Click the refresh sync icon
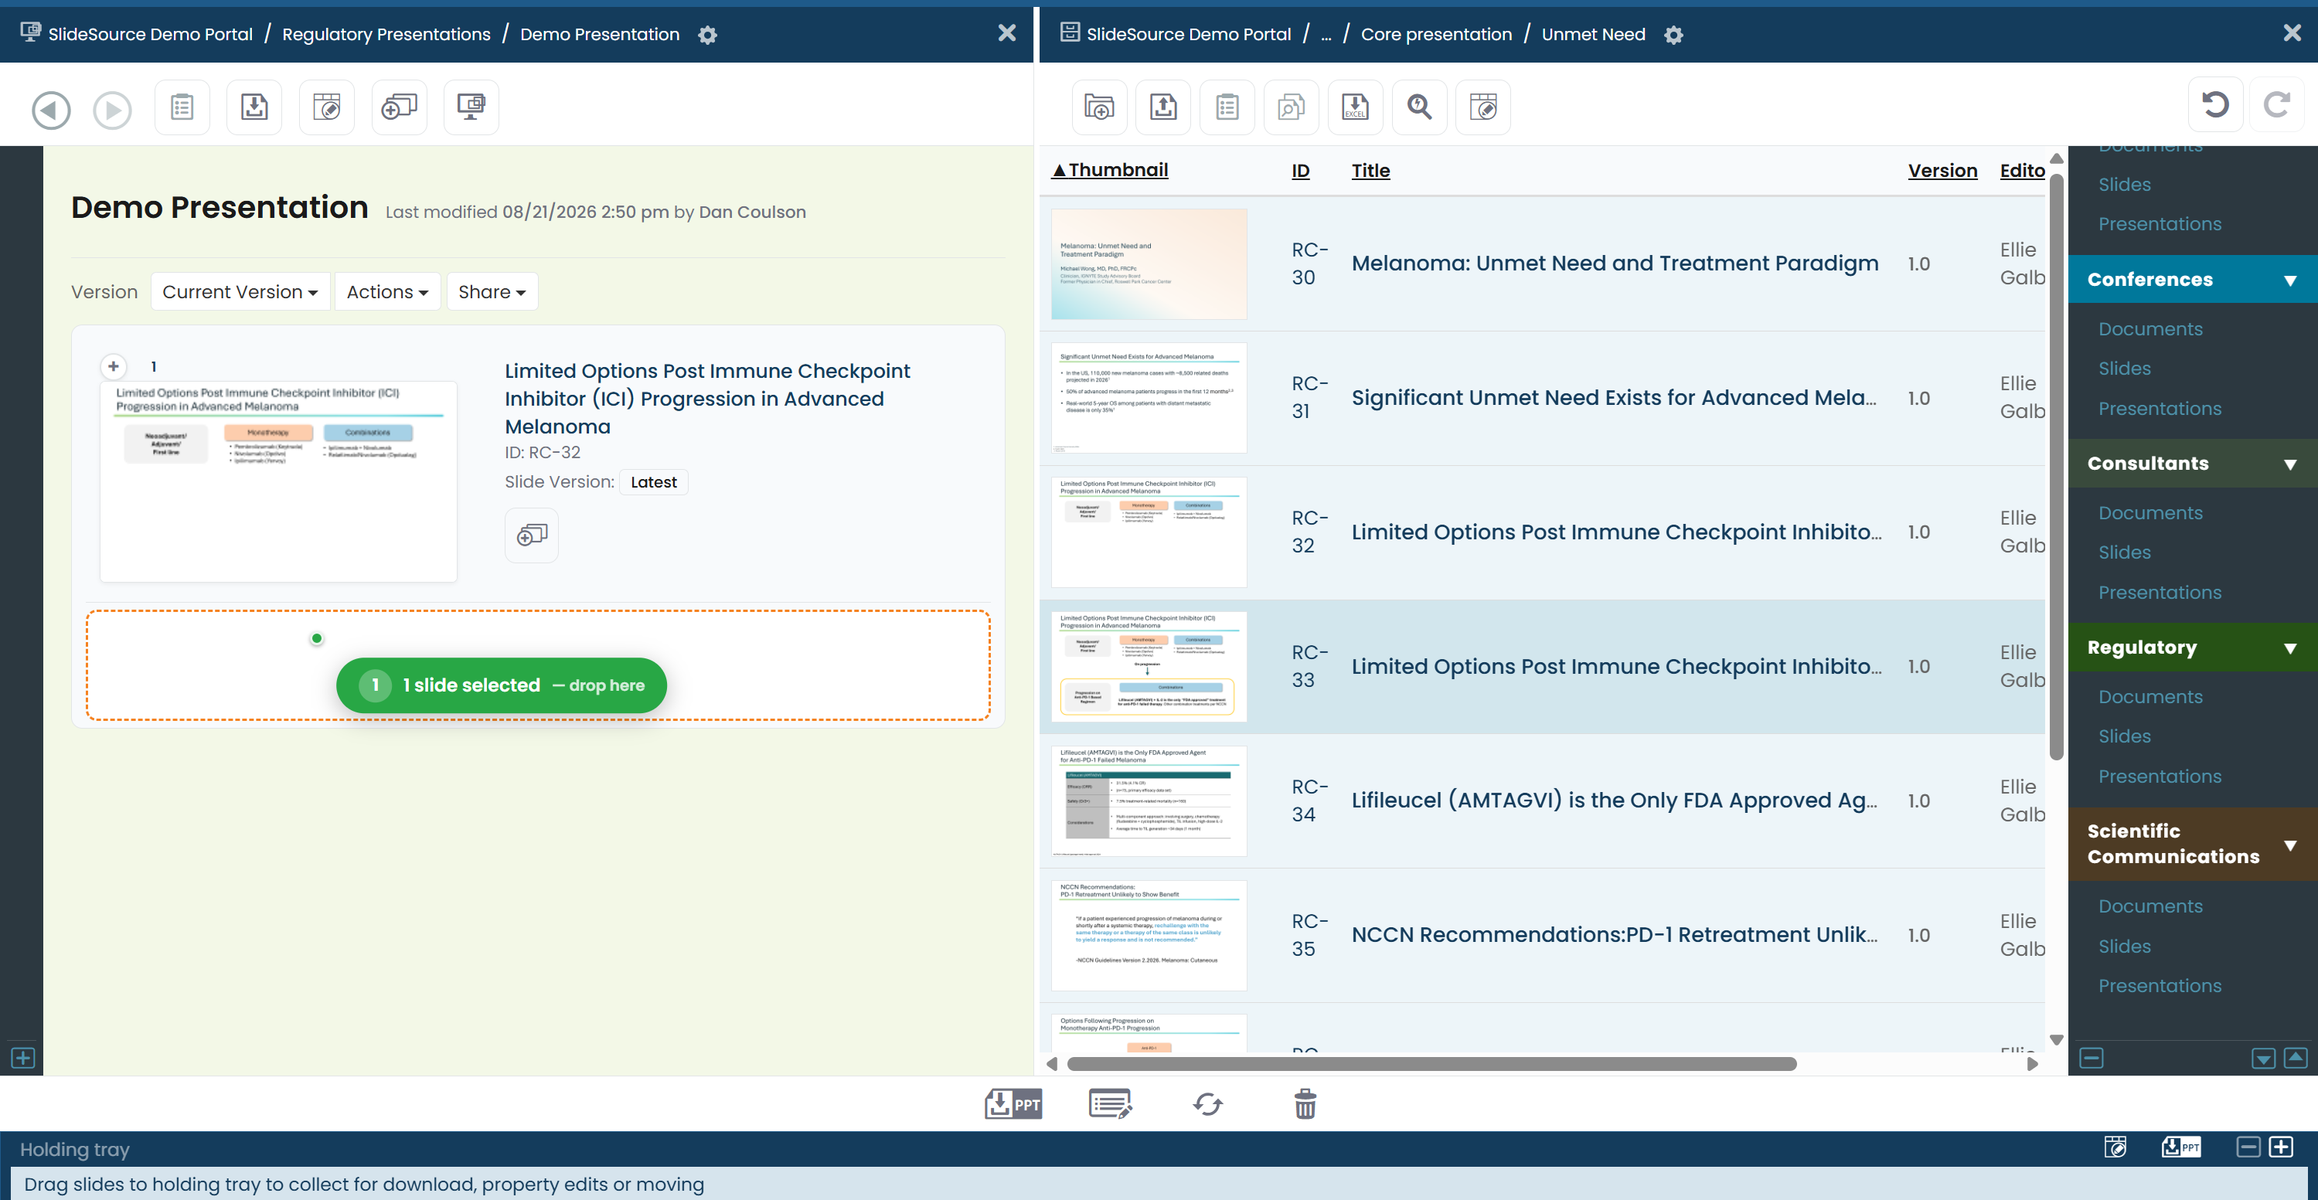2318x1200 pixels. 1207,1103
